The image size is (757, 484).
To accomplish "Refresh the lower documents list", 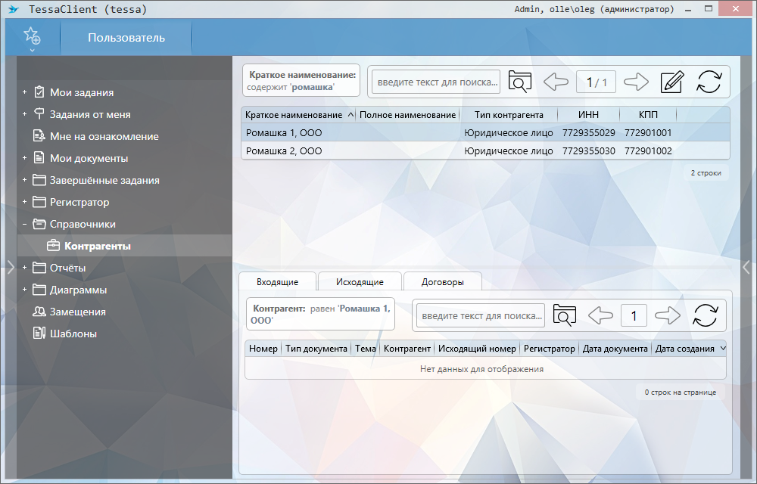I will [705, 315].
